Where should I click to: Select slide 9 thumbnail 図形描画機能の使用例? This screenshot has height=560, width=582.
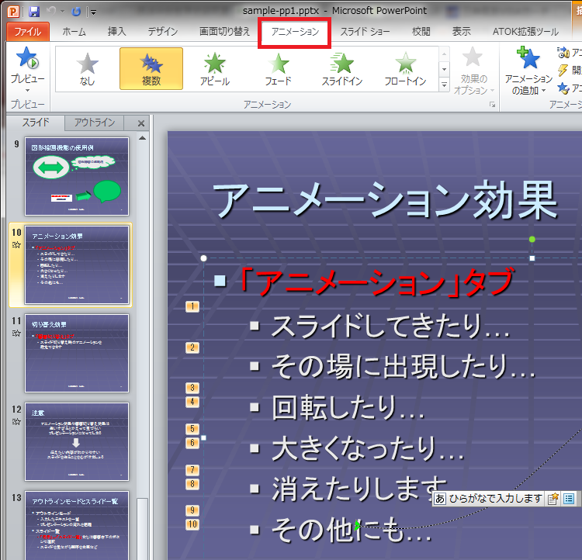[x=77, y=176]
